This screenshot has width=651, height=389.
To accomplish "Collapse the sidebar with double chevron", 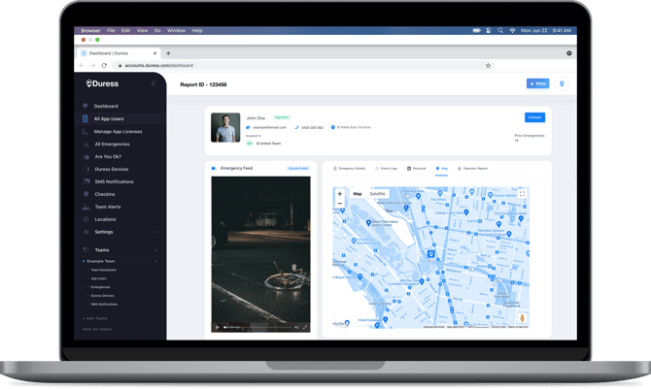I will click(x=154, y=83).
